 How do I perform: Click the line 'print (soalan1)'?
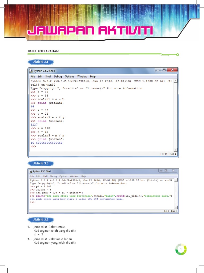(x=51, y=103)
